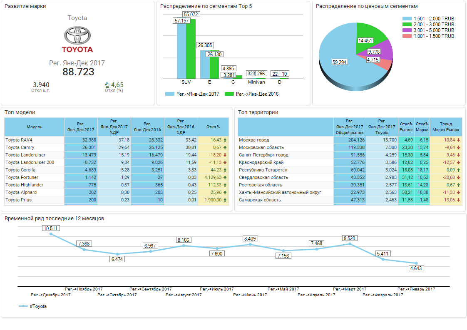467x330 pixels.
Task: Click the thumbs-up icon beside 4,65
Action: coord(107,85)
